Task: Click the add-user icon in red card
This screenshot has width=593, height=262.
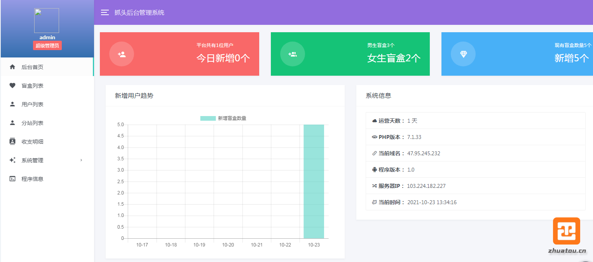Action: (x=122, y=54)
